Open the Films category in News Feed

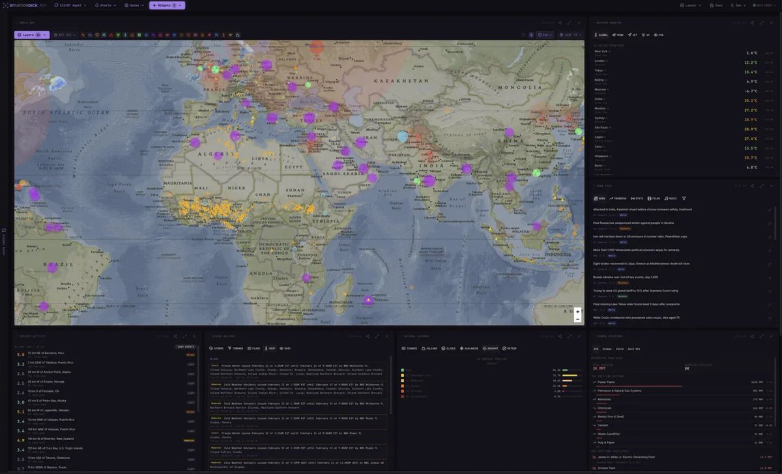[x=654, y=198]
